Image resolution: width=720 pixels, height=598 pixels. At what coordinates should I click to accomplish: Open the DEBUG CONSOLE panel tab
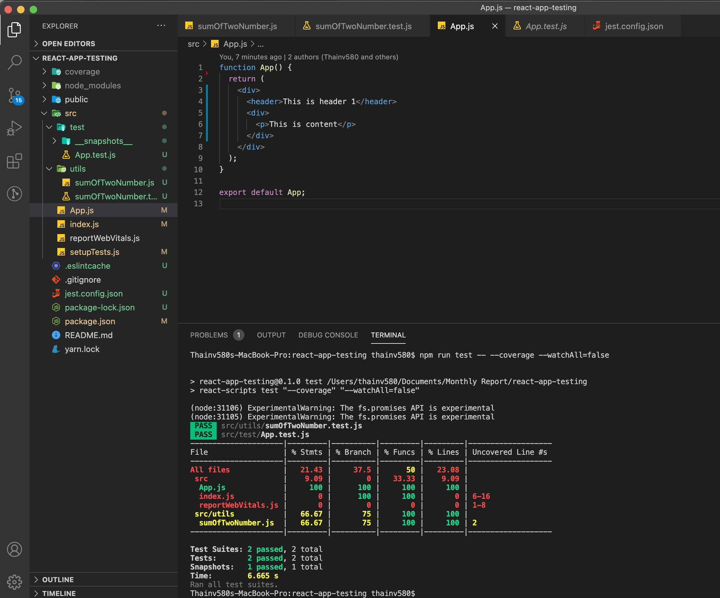(328, 335)
